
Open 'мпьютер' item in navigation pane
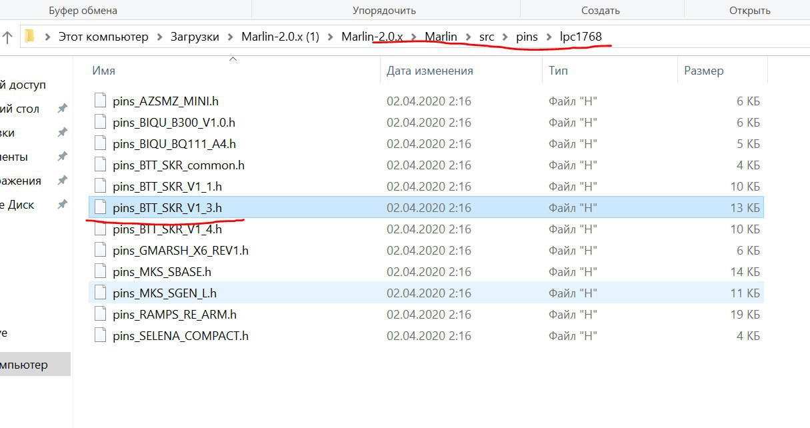click(x=35, y=365)
